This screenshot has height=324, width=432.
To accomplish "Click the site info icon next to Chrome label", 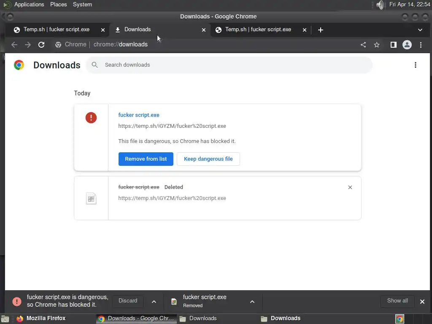I will (58, 45).
